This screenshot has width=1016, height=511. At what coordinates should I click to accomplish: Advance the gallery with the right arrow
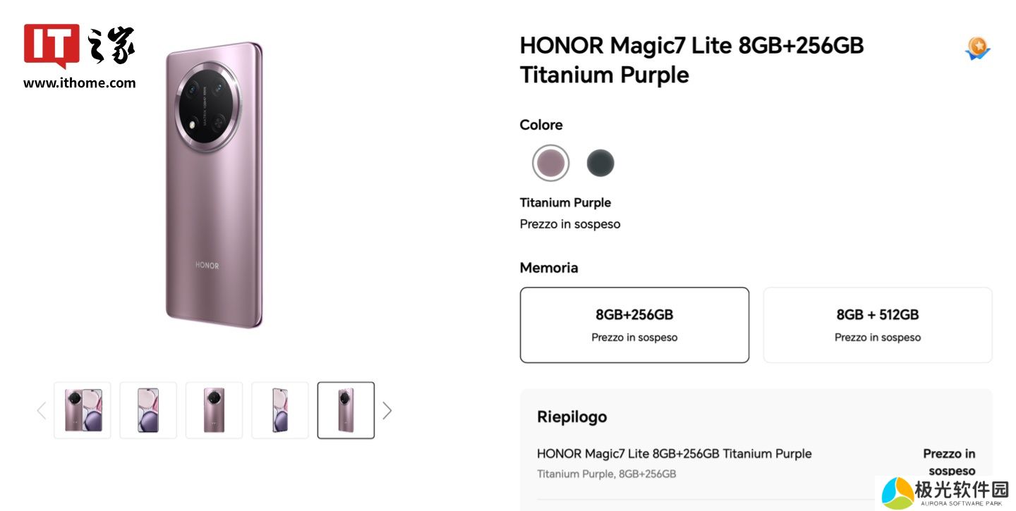click(x=387, y=410)
